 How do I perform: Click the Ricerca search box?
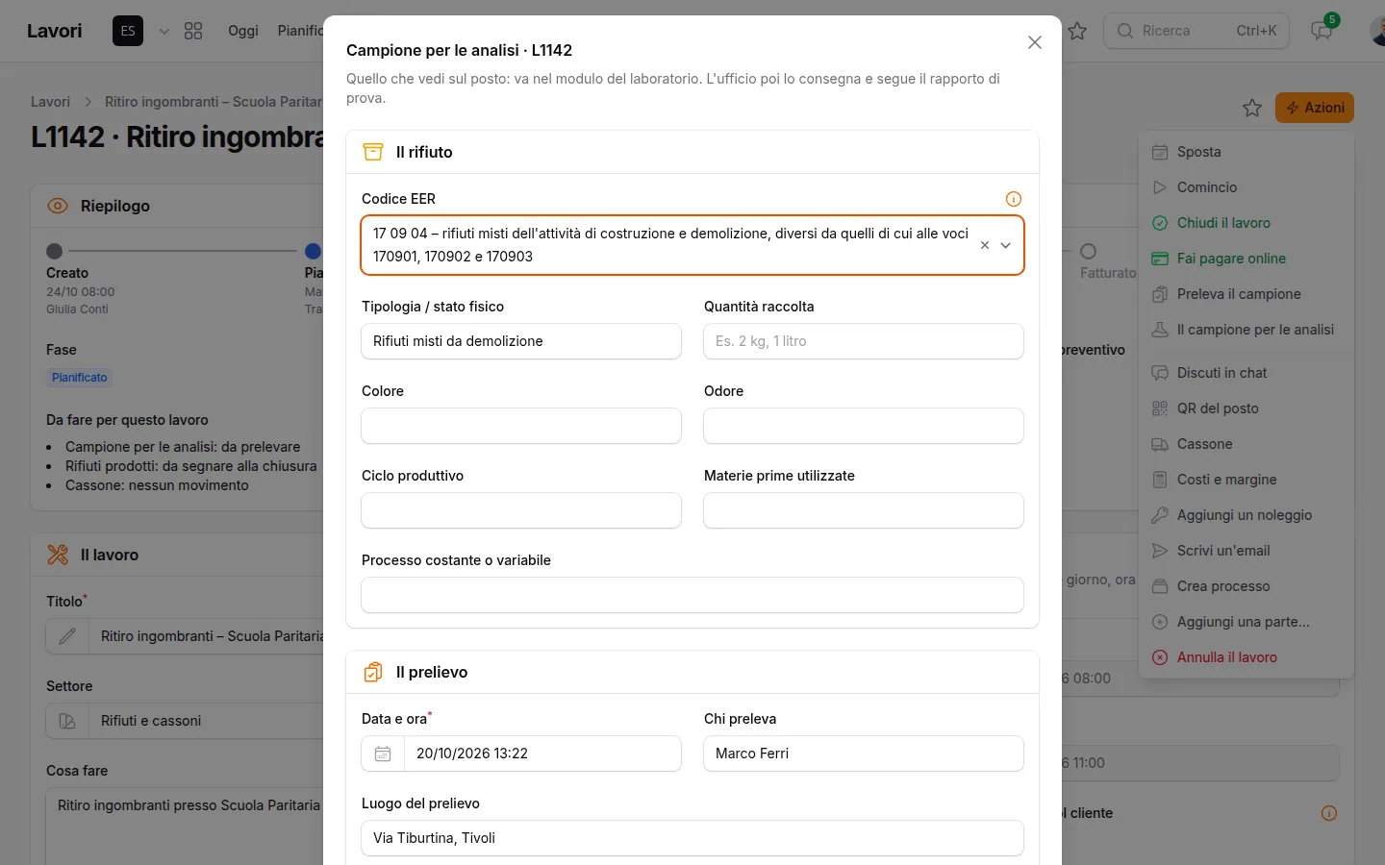pos(1196,31)
